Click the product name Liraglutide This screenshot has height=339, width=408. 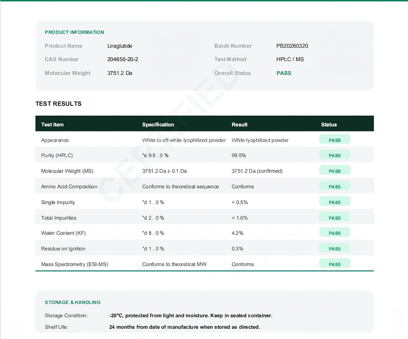[x=120, y=46]
